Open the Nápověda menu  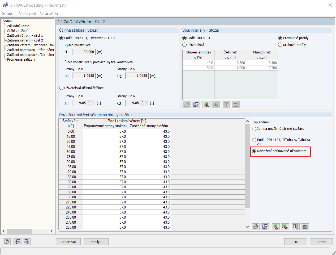(x=49, y=13)
